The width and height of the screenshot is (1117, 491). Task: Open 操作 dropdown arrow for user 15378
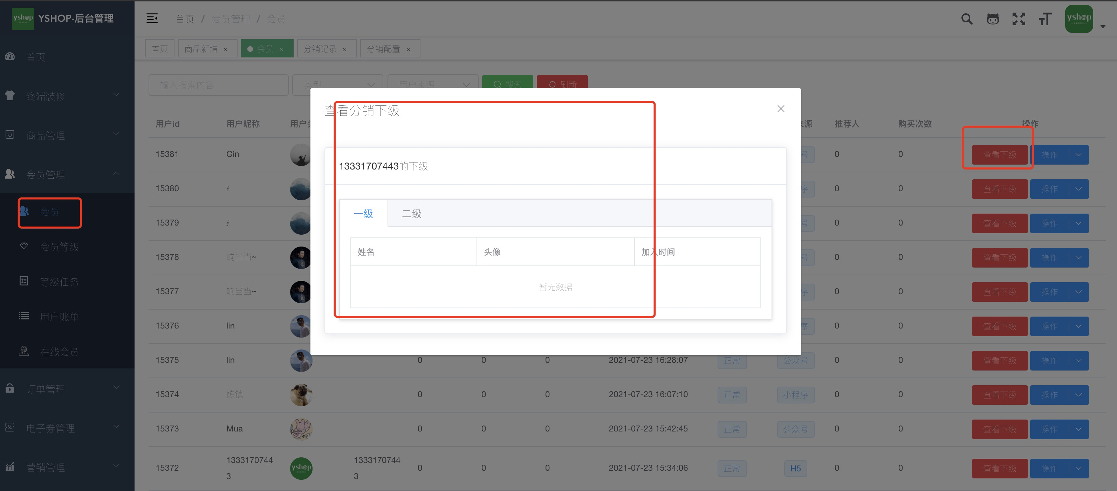[1078, 257]
